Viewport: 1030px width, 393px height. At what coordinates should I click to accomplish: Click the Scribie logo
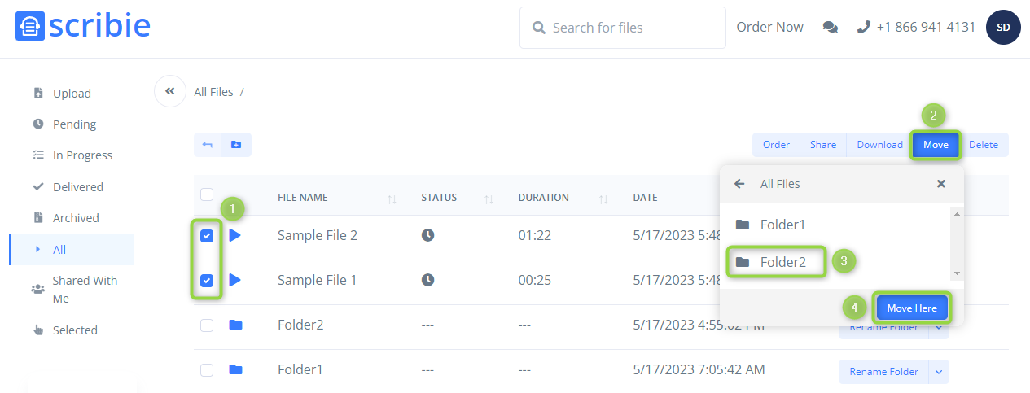click(83, 26)
